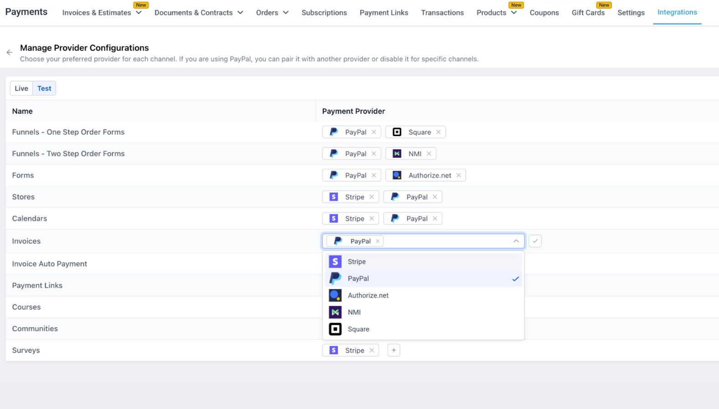The width and height of the screenshot is (719, 409).
Task: Select Stripe option from dropdown
Action: (423, 261)
